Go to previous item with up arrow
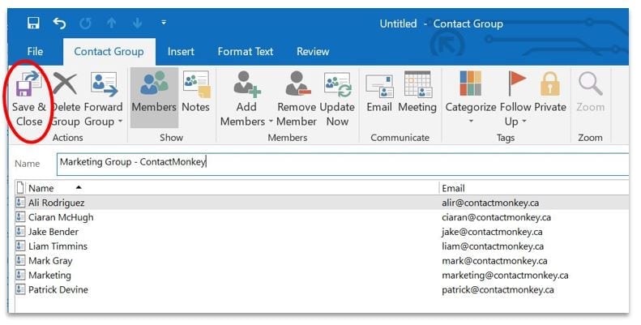This screenshot has width=641, height=325. coord(111,23)
